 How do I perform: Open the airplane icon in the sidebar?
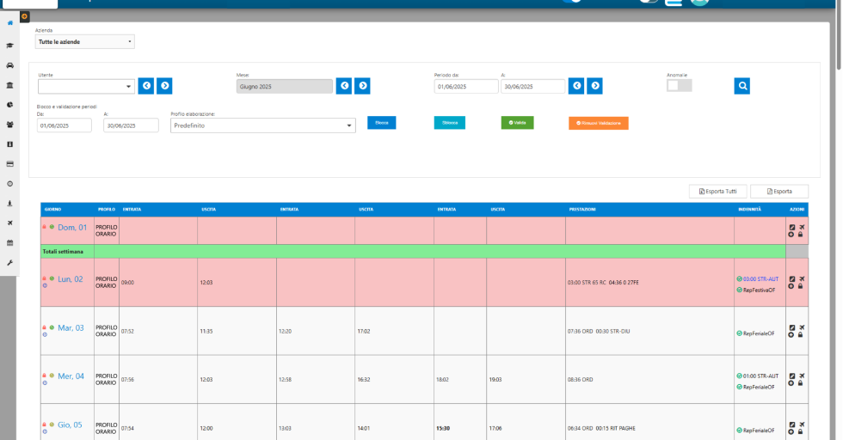9,223
